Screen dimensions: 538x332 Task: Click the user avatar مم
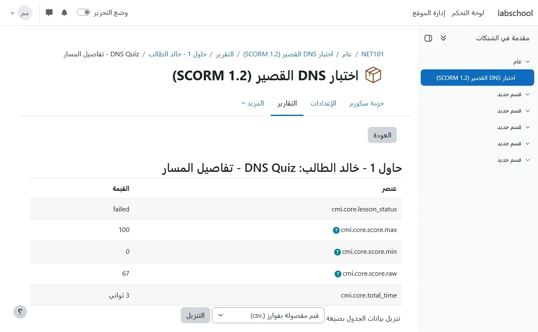(x=25, y=13)
